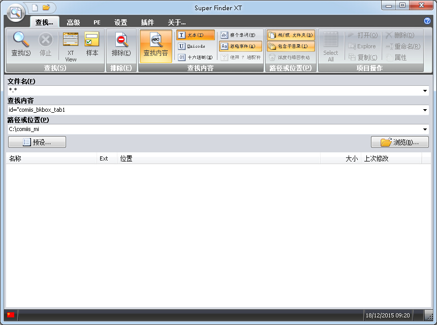This screenshot has width=437, height=325.
Task: Expand the 路径或位置(P) path dropdown
Action: (426, 129)
